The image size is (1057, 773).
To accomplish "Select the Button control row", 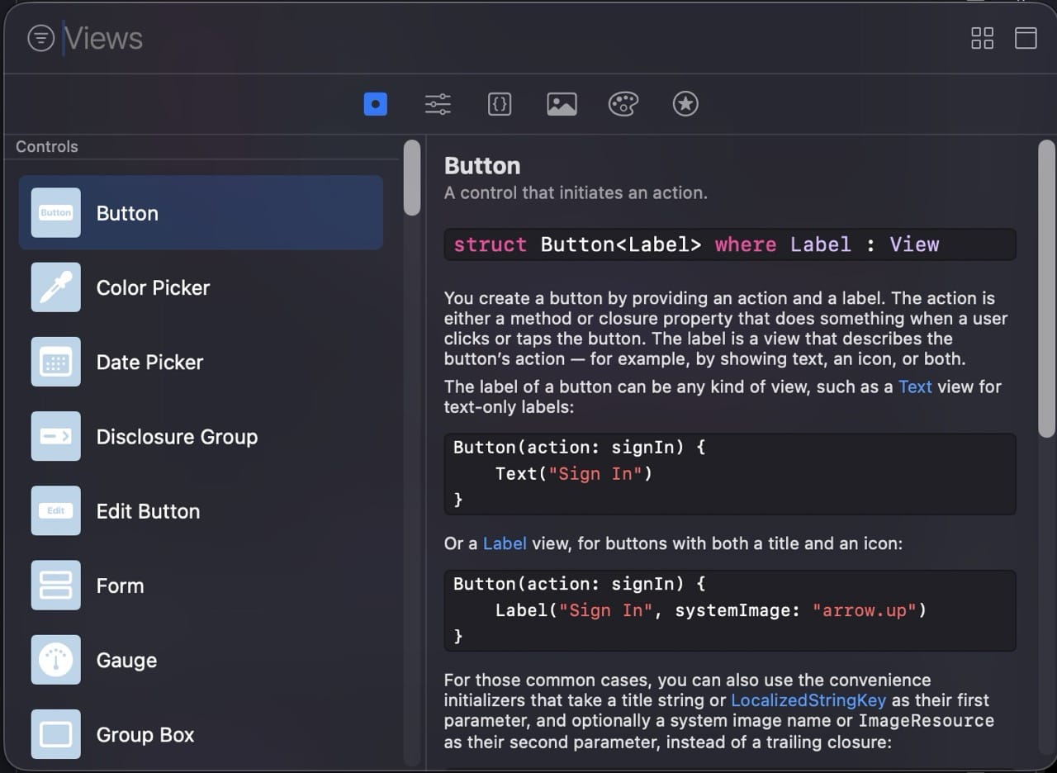I will click(x=201, y=213).
